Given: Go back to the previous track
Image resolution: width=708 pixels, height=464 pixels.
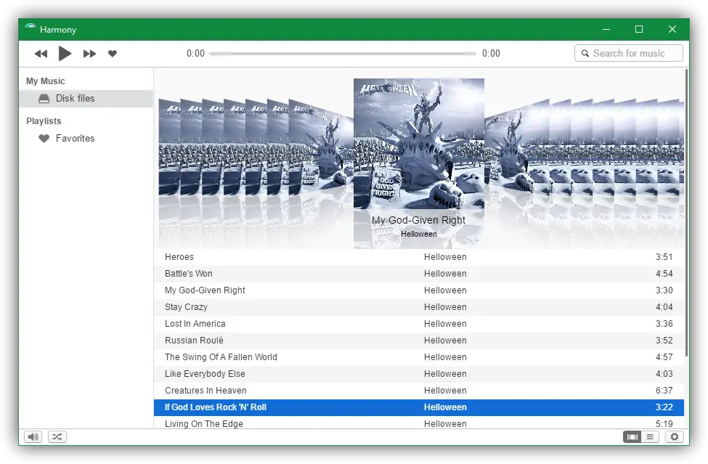Looking at the screenshot, I should click(x=41, y=54).
